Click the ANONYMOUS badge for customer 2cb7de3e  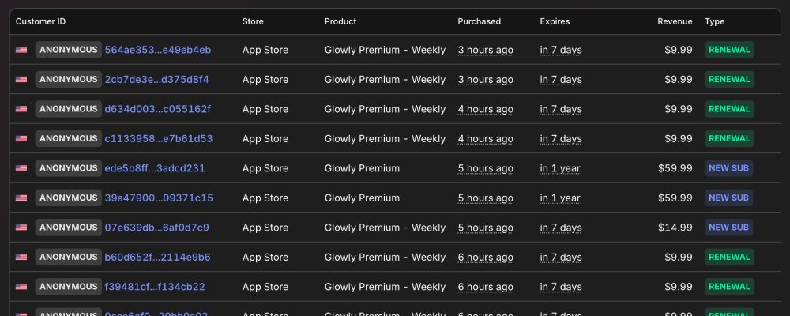(68, 79)
